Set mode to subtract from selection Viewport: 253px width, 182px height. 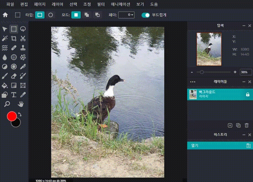(x=97, y=15)
